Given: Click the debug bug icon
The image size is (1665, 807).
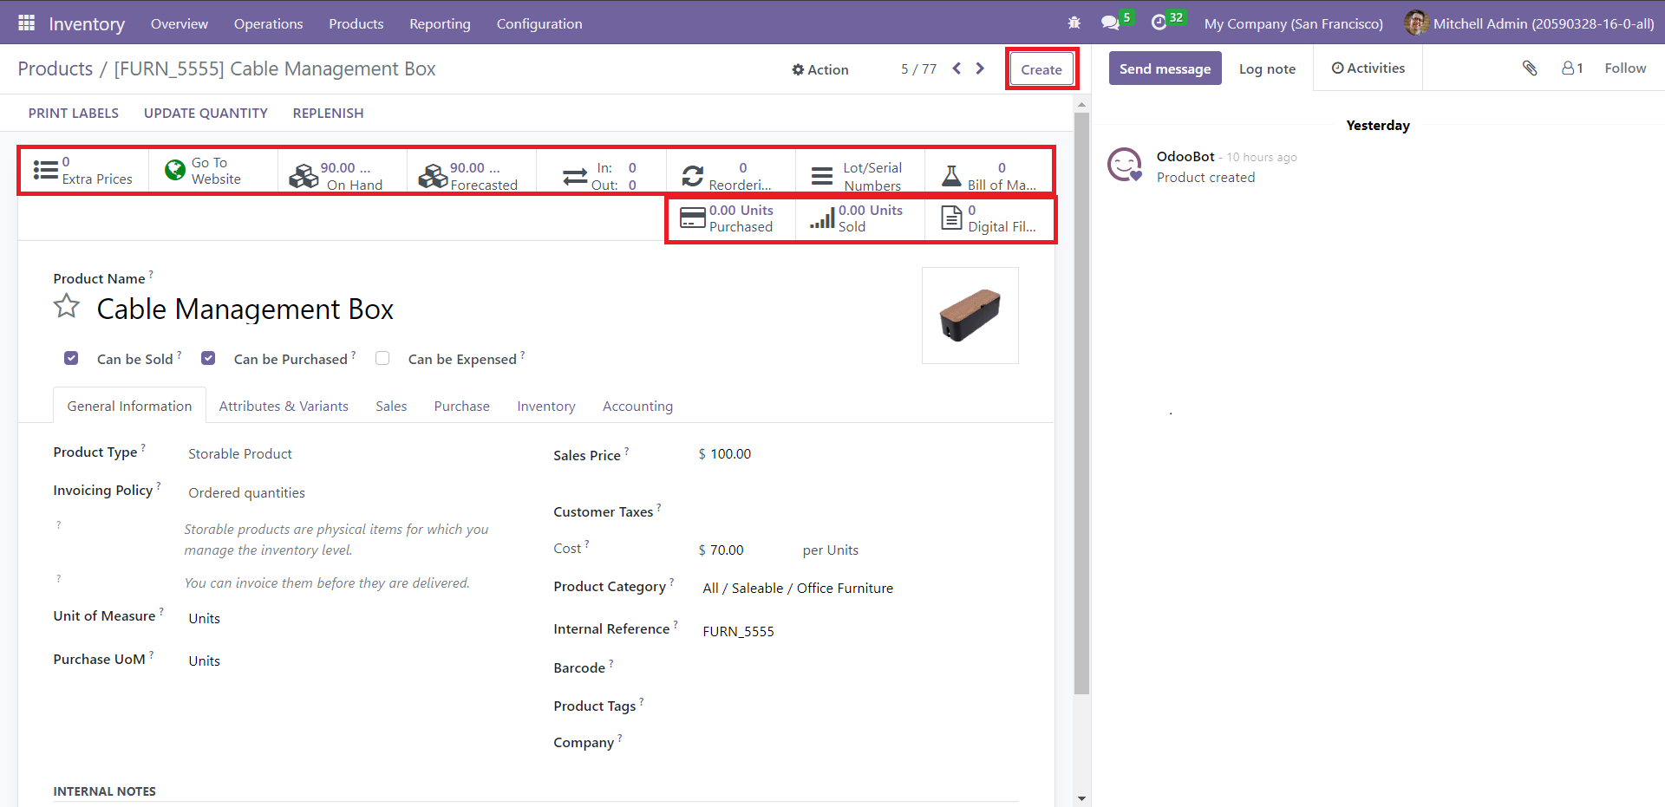Looking at the screenshot, I should pyautogui.click(x=1074, y=23).
